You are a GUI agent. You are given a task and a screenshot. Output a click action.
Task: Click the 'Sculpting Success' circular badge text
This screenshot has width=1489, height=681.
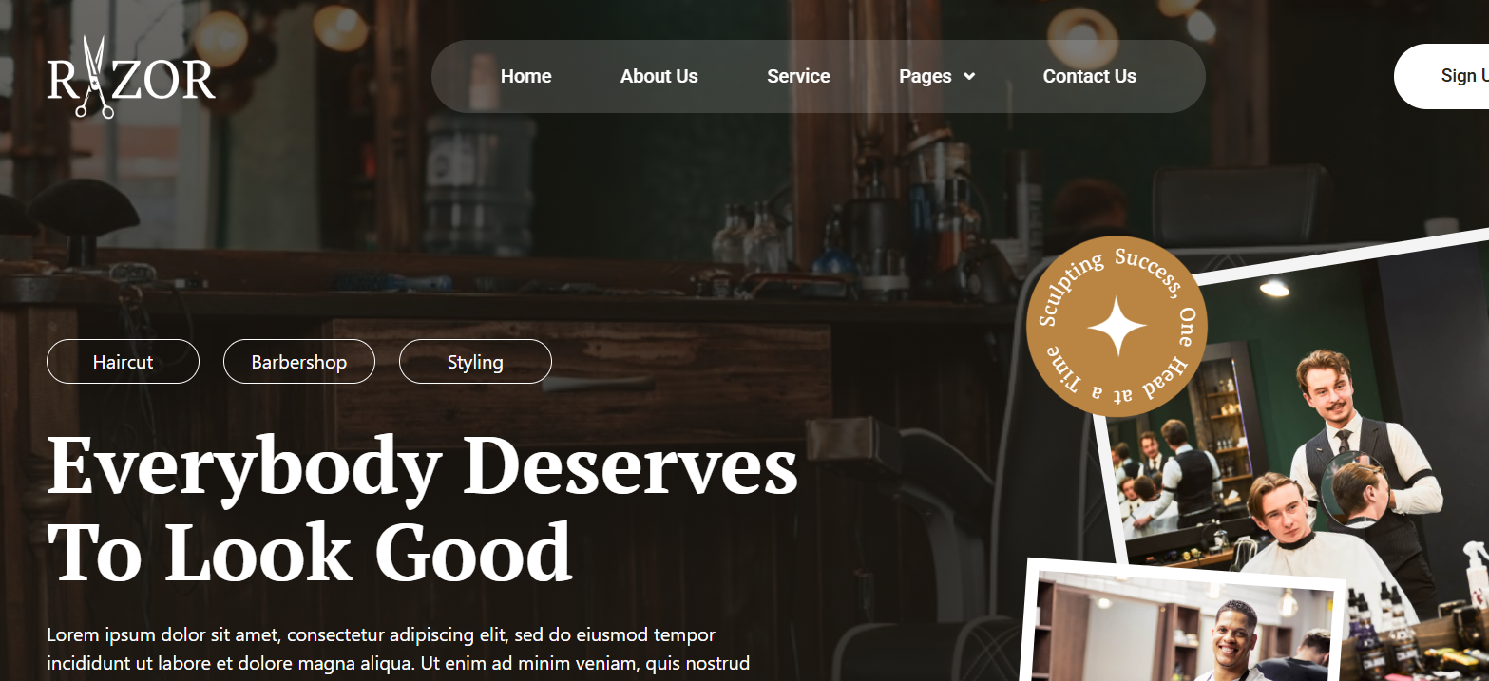click(1110, 275)
